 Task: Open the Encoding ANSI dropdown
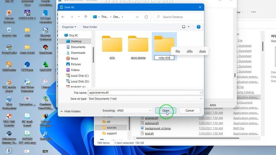(134, 111)
